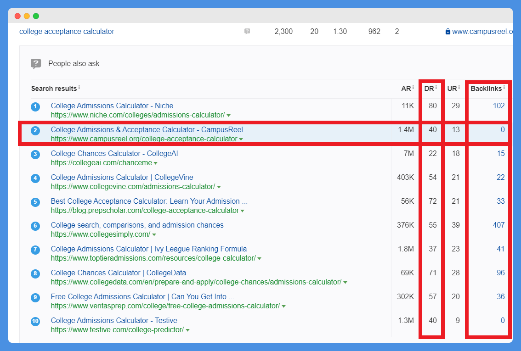The image size is (521, 351).
Task: Click the UR column info icon
Action: click(x=459, y=87)
